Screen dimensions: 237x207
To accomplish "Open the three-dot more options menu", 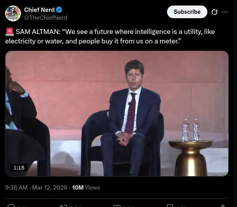I will click(225, 12).
